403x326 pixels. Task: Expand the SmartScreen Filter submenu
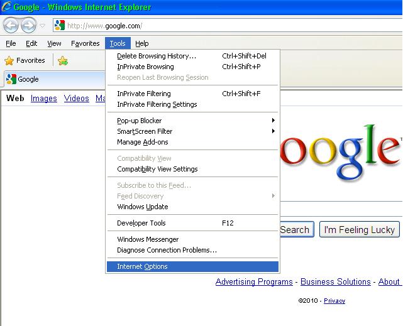(x=192, y=131)
